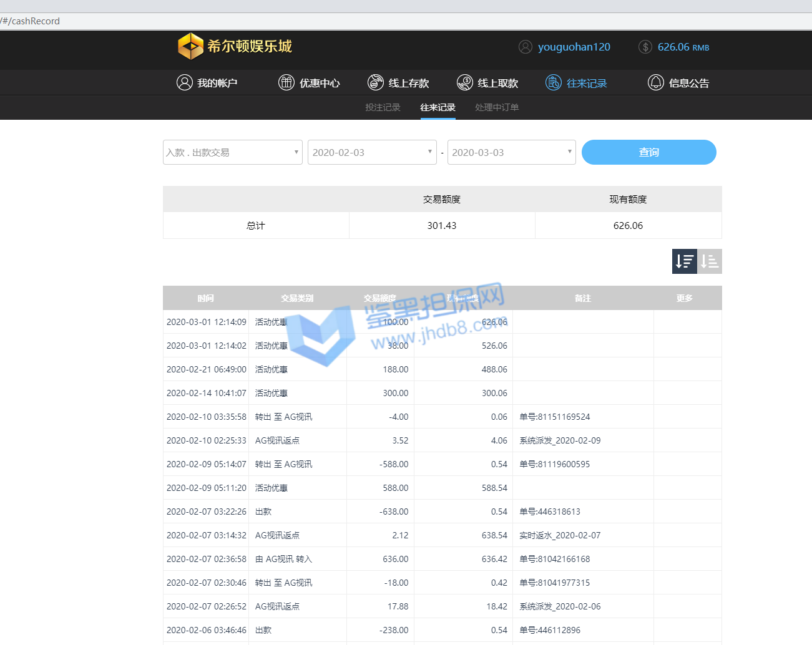The height and width of the screenshot is (645, 812).
Task: Expand the 入款.出款交易 type dropdown
Action: [232, 152]
